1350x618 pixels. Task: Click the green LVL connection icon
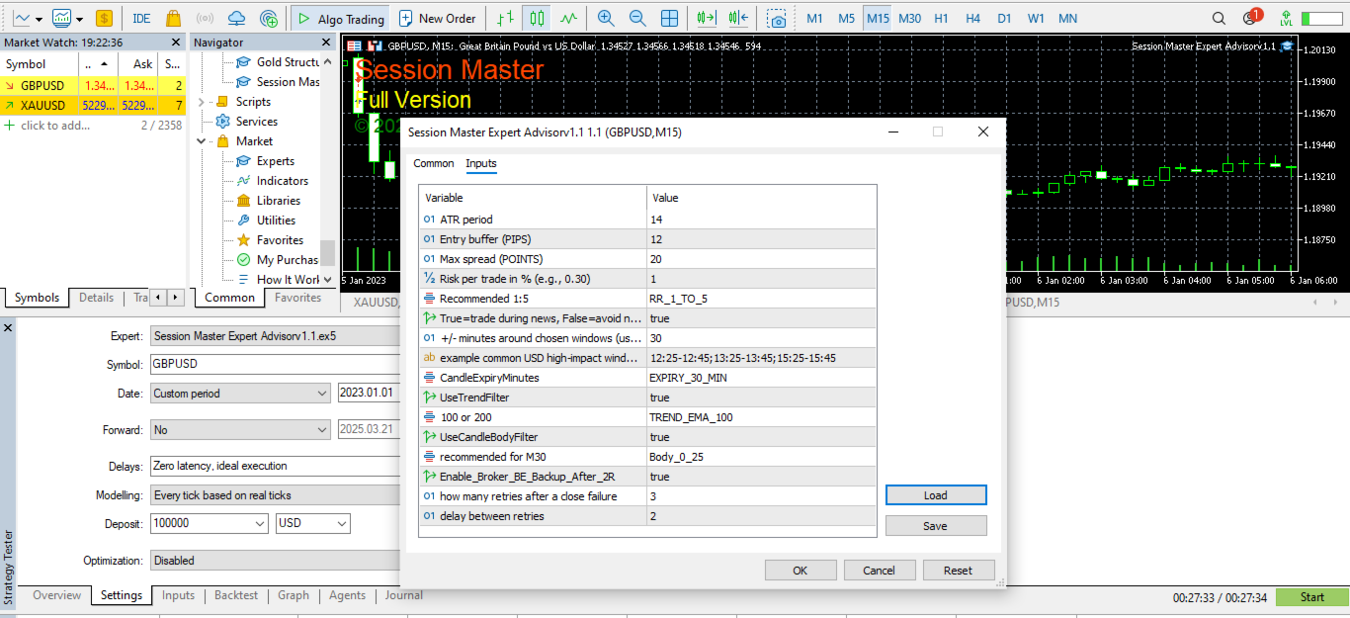(x=1286, y=18)
